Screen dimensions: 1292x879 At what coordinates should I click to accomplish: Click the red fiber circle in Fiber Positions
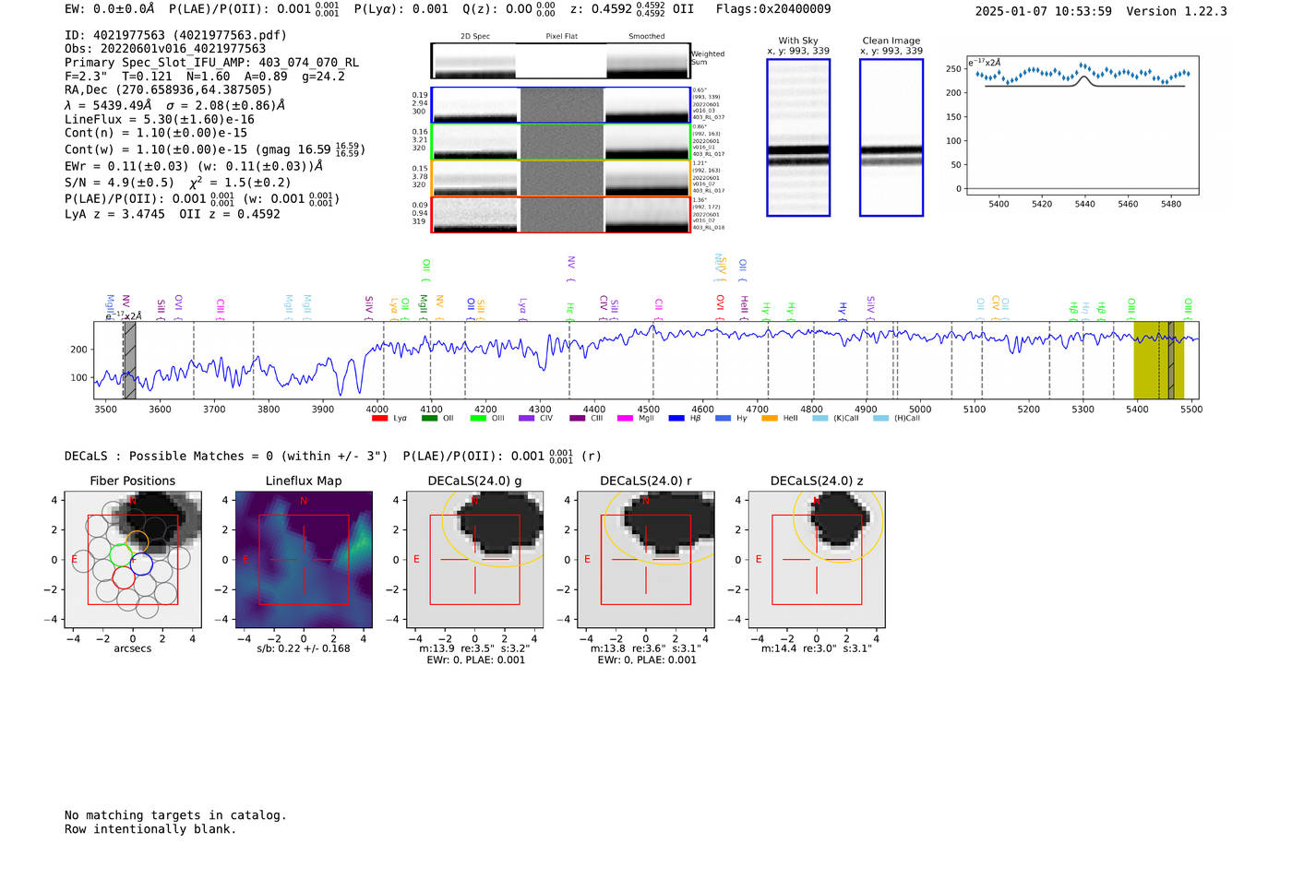point(124,577)
